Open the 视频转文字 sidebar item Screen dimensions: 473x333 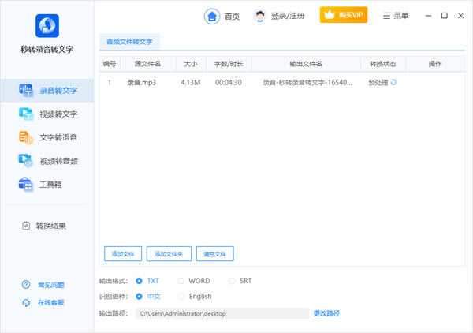coord(47,114)
